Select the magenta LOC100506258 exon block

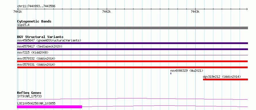[x=49, y=107]
